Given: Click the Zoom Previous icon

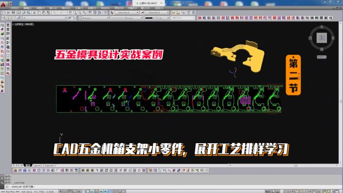Looking at the screenshot, I should click(84, 13).
